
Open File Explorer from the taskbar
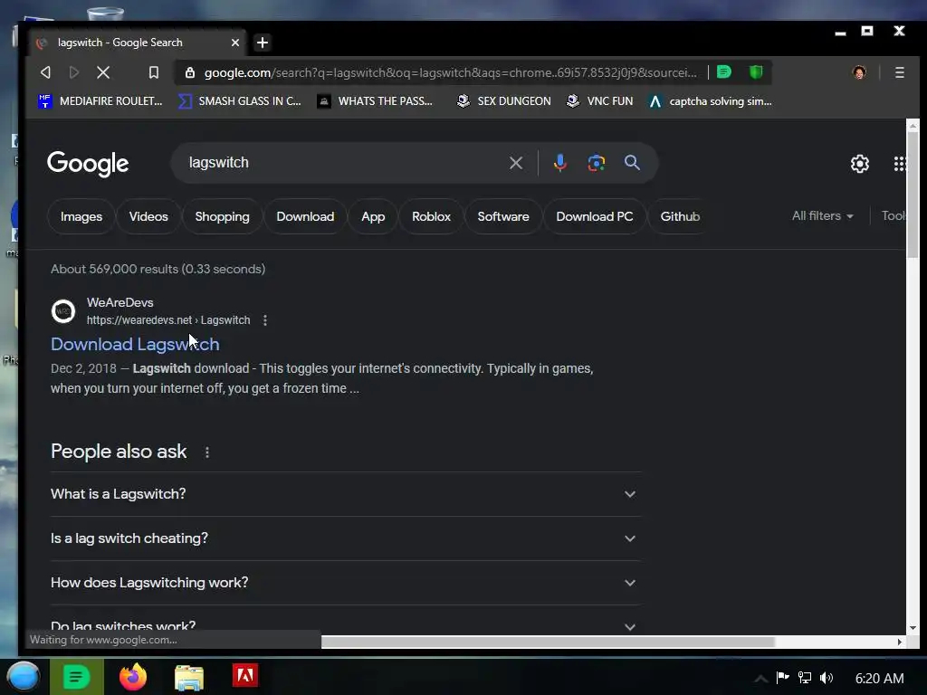[x=189, y=678]
